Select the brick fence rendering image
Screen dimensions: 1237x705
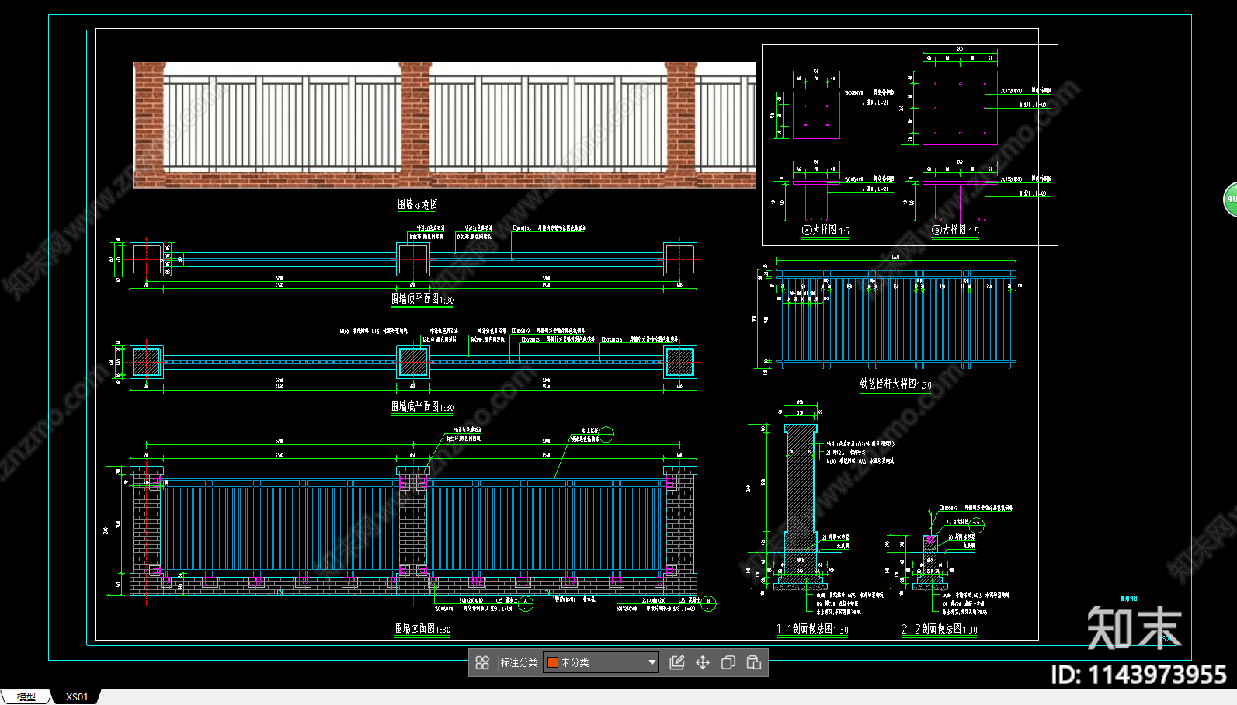click(x=444, y=125)
